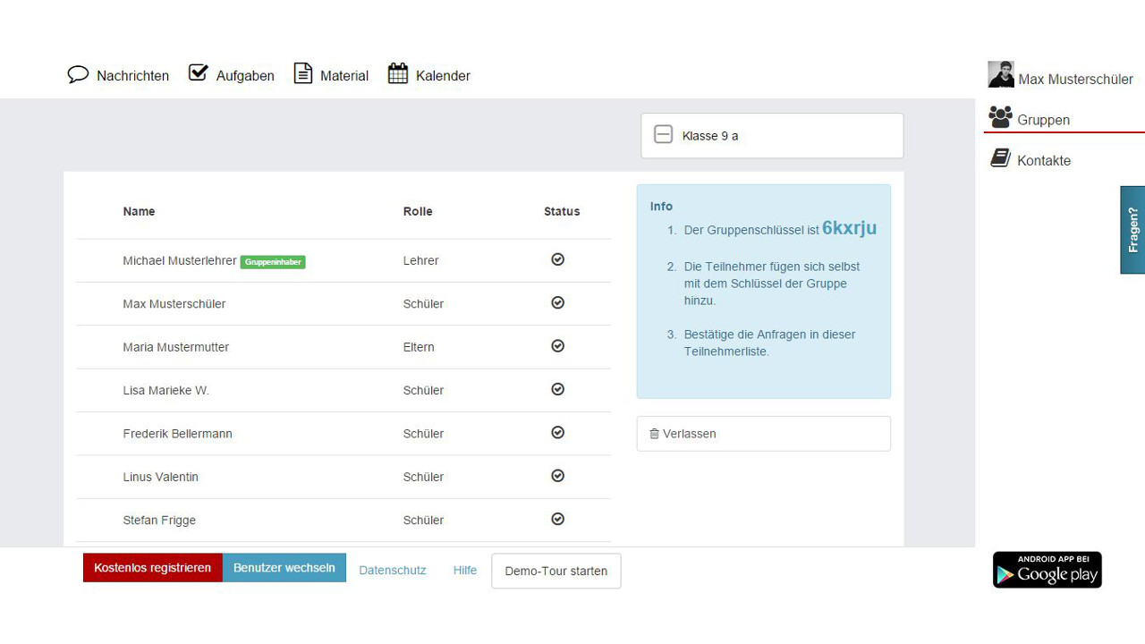The height and width of the screenshot is (644, 1145).
Task: Open the Google Play app badge
Action: [x=1047, y=570]
